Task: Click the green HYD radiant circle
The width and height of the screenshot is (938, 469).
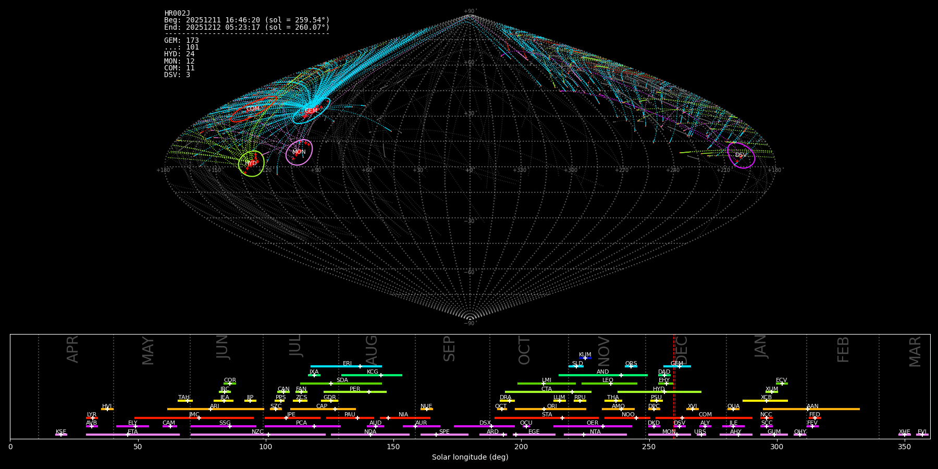Action: (x=251, y=164)
